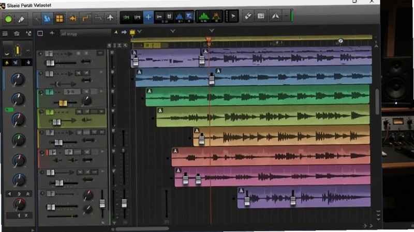This screenshot has width=414, height=232.
Task: Click the green track's pan knob
Action: click(86, 101)
